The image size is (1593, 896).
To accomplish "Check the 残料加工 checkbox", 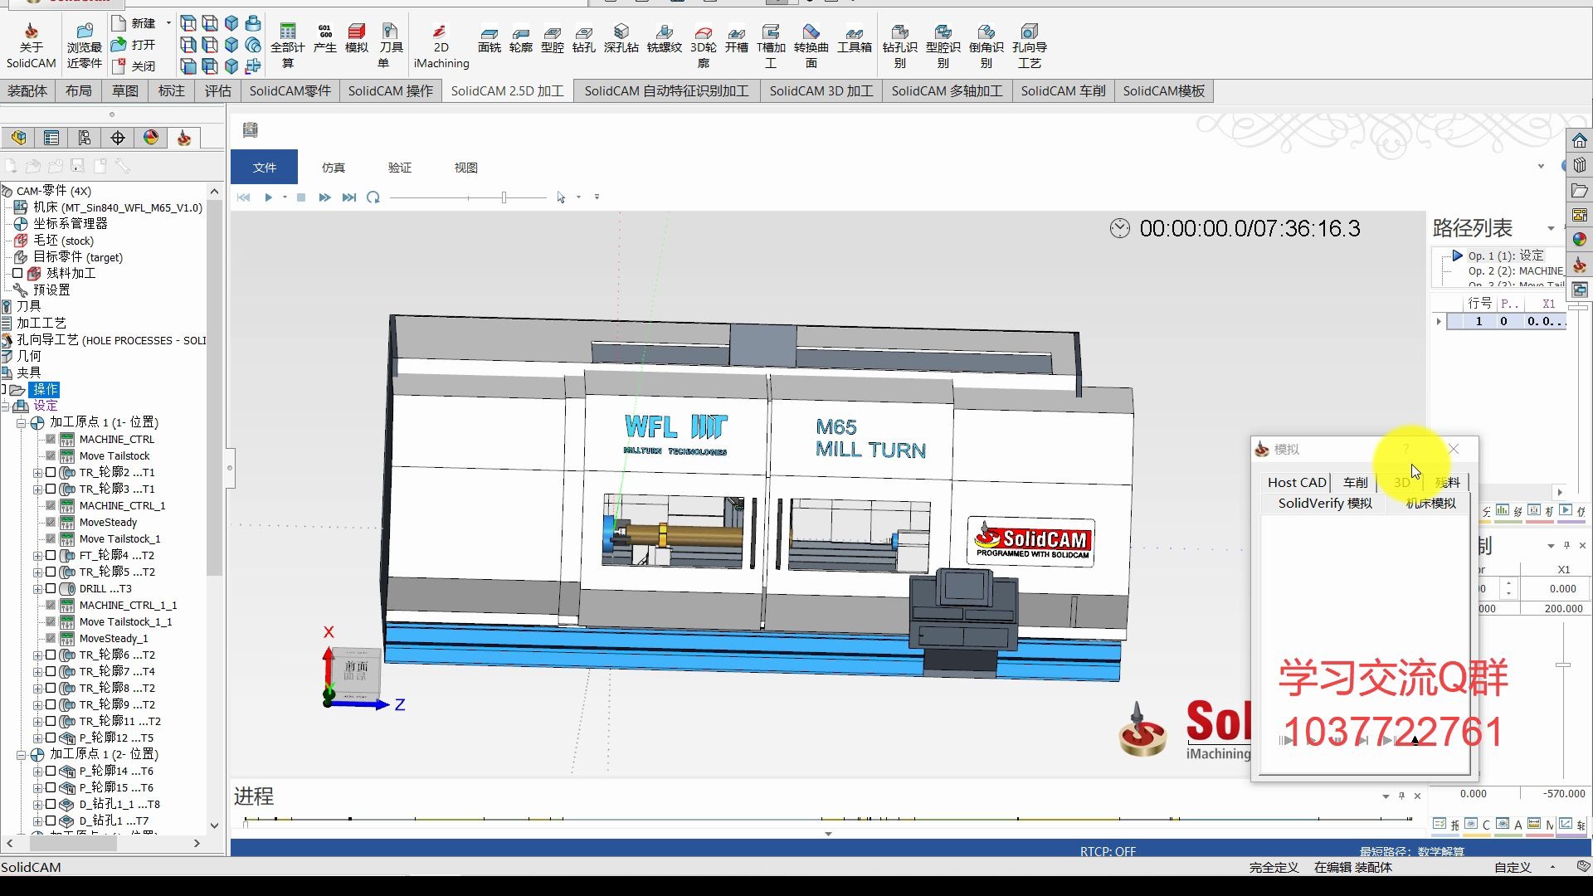I will [x=17, y=273].
